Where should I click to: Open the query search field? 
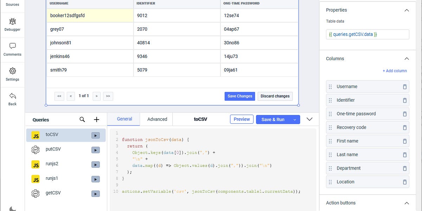(x=82, y=119)
